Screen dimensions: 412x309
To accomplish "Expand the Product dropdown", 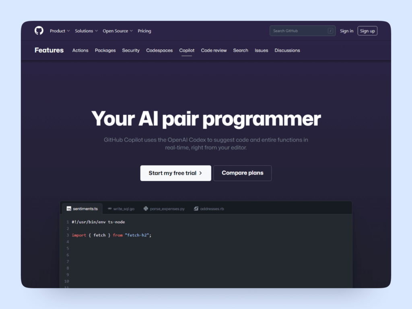I will [60, 31].
